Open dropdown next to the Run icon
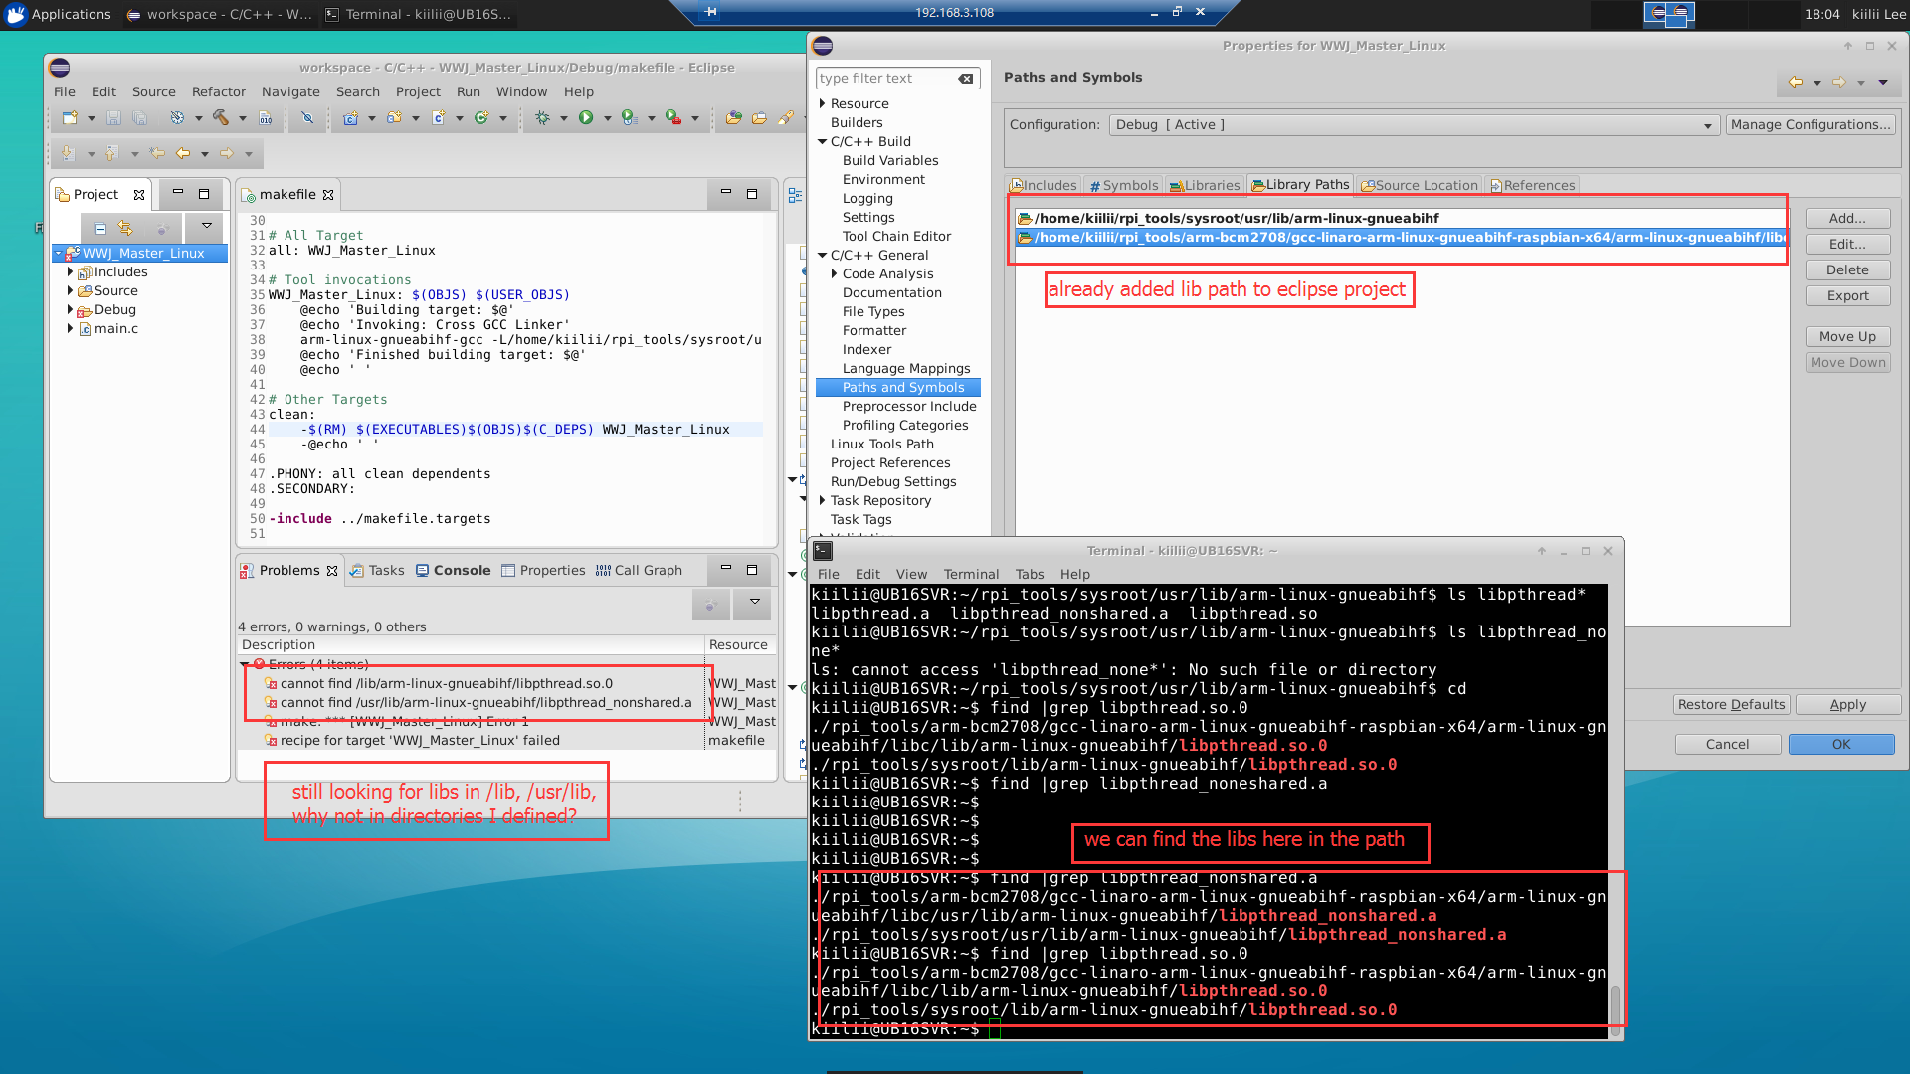 pyautogui.click(x=607, y=119)
